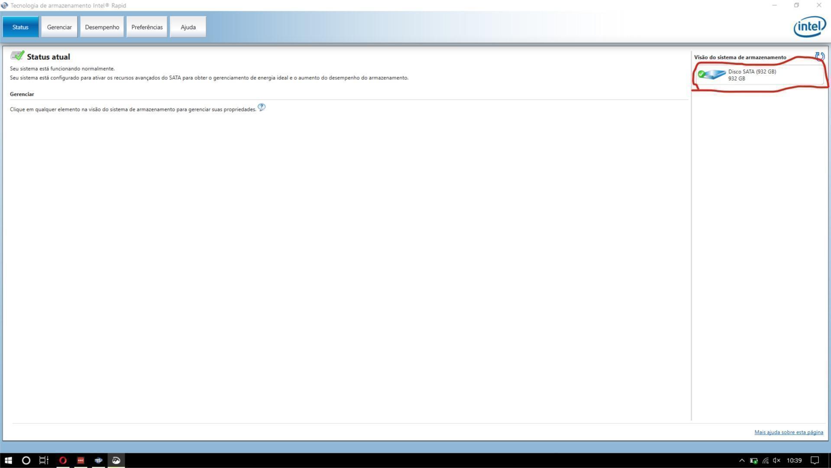The height and width of the screenshot is (468, 831).
Task: Open Cortana search circle
Action: 26,460
